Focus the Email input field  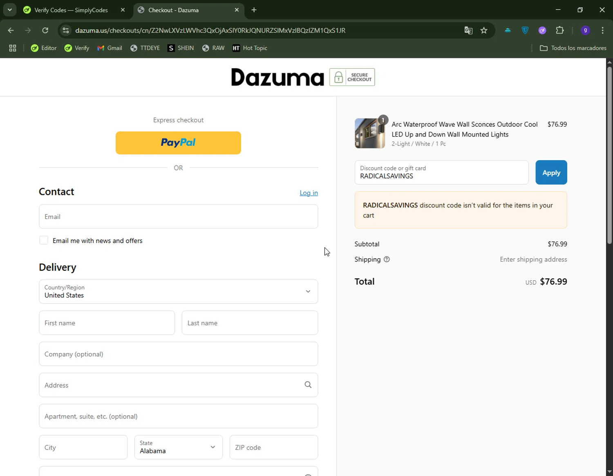pyautogui.click(x=179, y=217)
